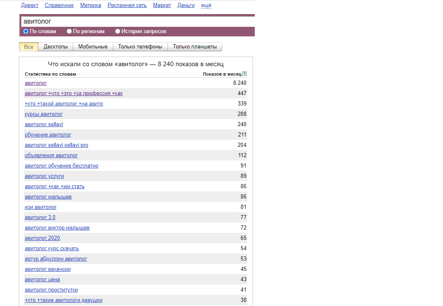Open авитолог обучение бесплатно link
The height and width of the screenshot is (306, 443).
[x=62, y=165]
